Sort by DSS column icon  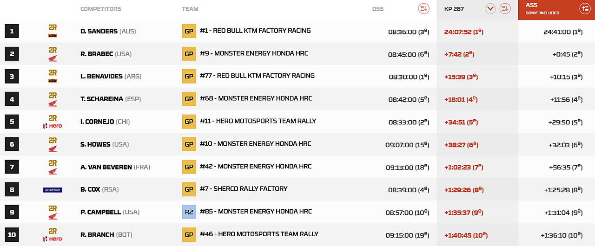[423, 8]
